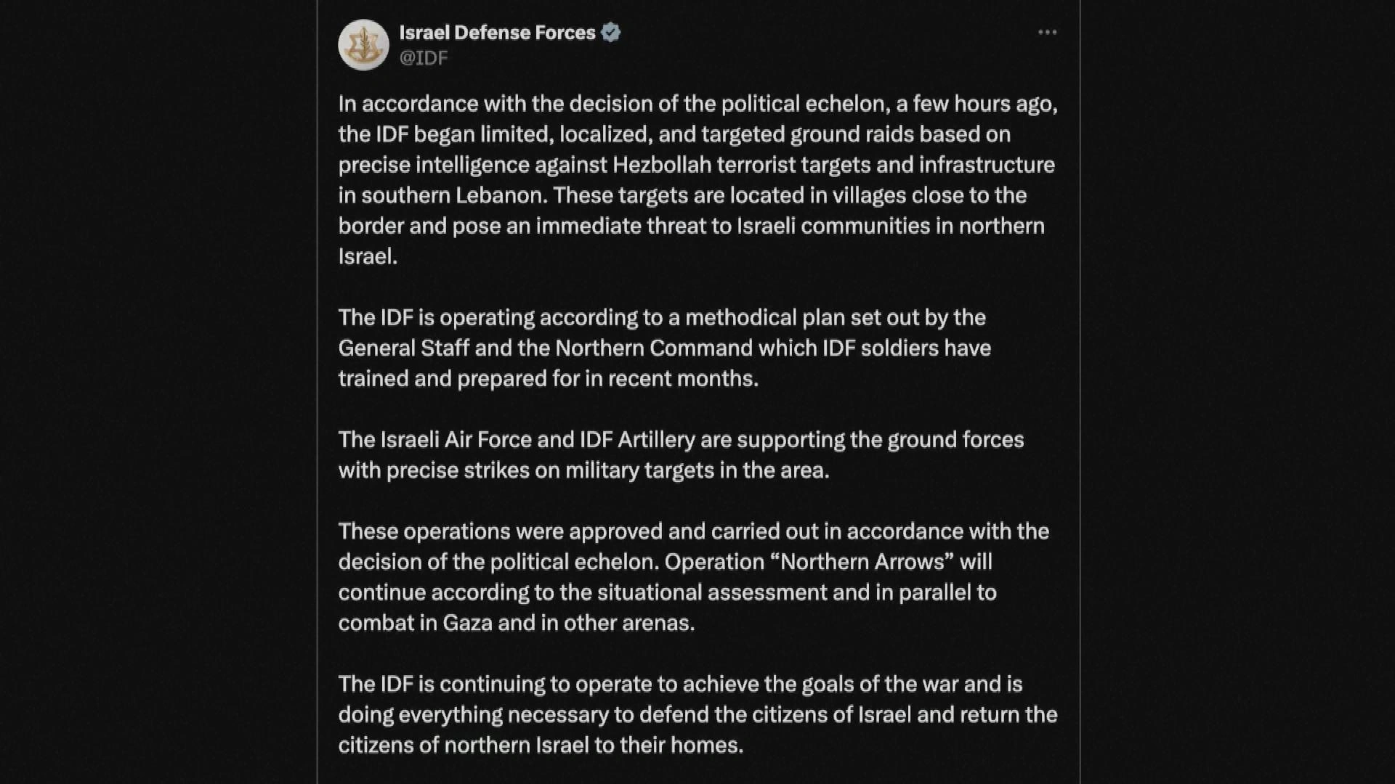The width and height of the screenshot is (1395, 784).
Task: Open the three-dot more options menu
Action: tap(1047, 32)
